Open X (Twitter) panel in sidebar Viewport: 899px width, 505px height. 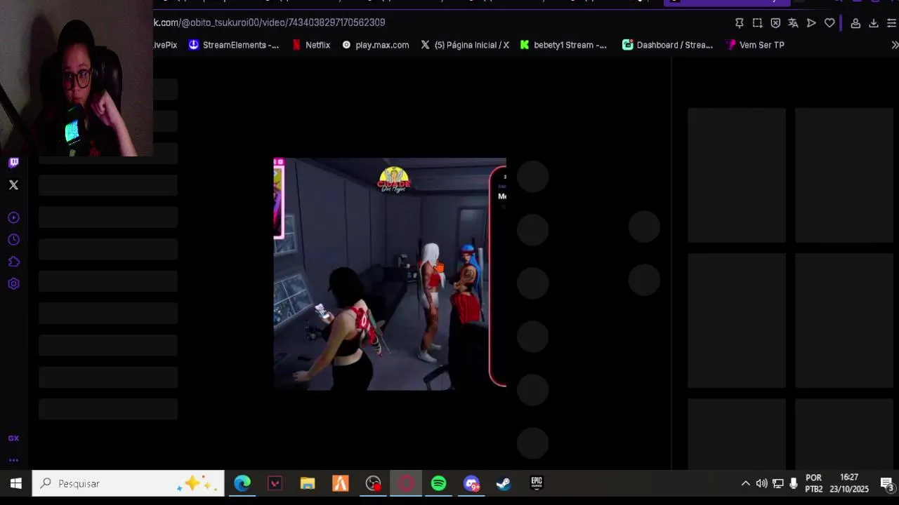(x=13, y=185)
